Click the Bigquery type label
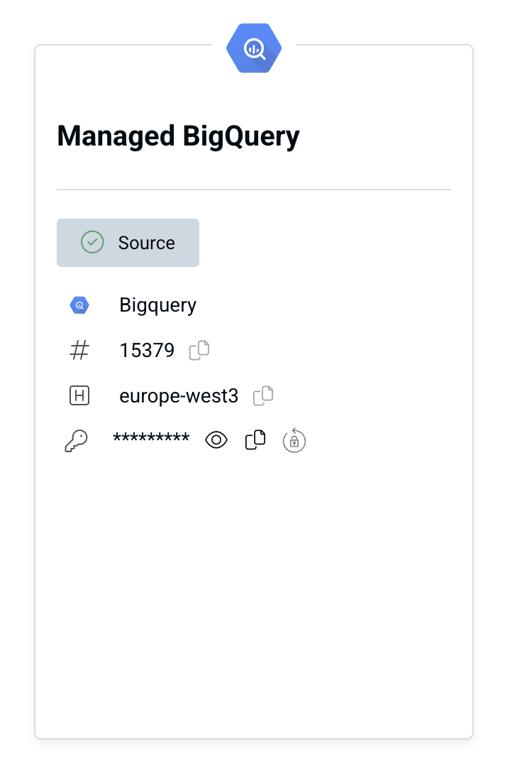522x778 pixels. point(157,305)
